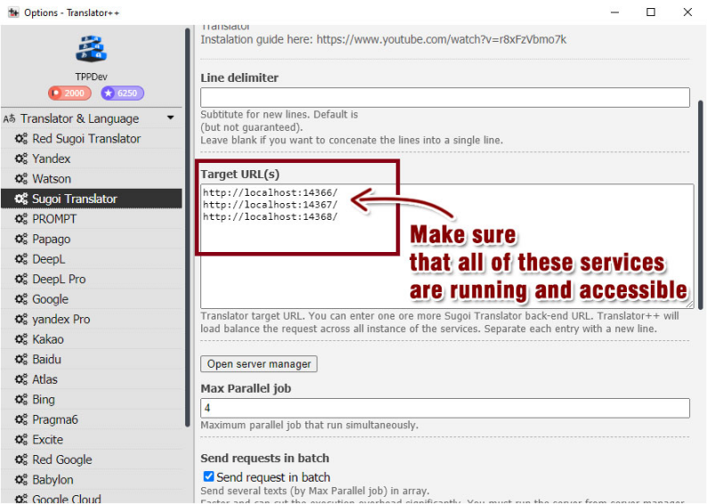Click the red 2000 points badge
The width and height of the screenshot is (707, 504).
(69, 93)
